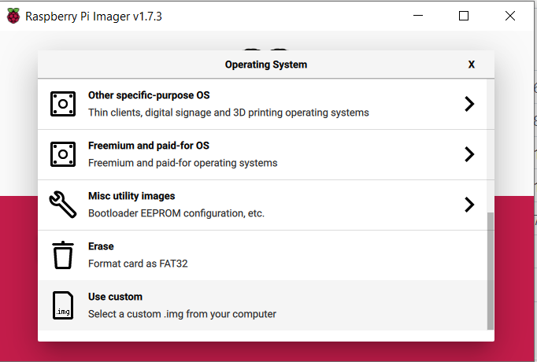Click the Freemium and paid-for OS disk icon
537x362 pixels.
coord(63,154)
